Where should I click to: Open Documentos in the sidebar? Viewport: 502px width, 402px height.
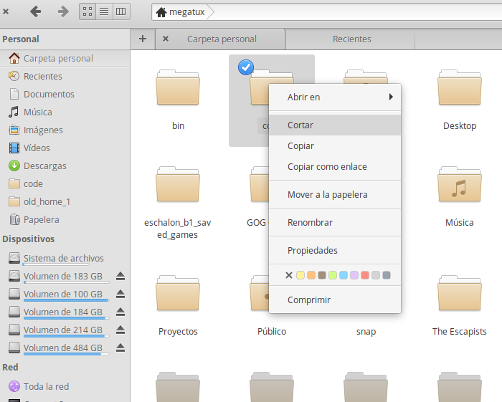[x=65, y=94]
